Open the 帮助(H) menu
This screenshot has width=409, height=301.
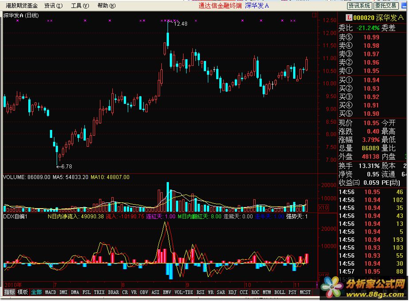pos(107,5)
